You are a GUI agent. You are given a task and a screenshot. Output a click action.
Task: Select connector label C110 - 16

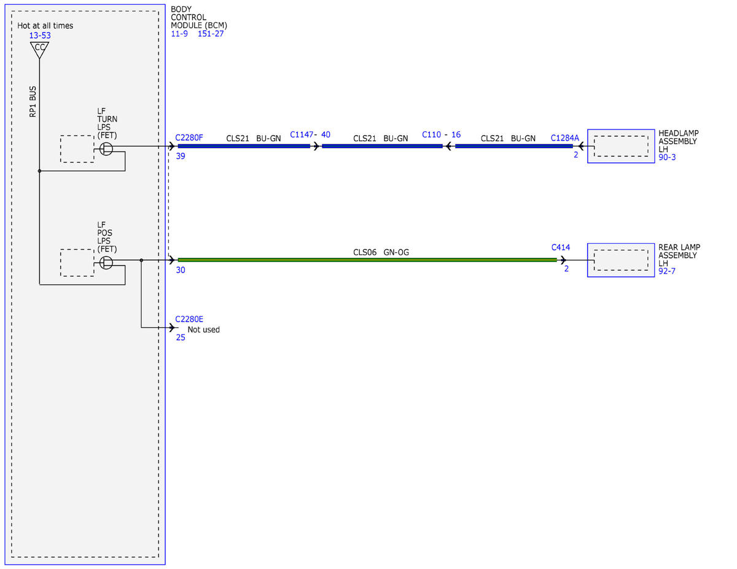[441, 134]
